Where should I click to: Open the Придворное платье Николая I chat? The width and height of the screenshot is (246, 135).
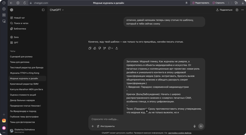pos(27,106)
